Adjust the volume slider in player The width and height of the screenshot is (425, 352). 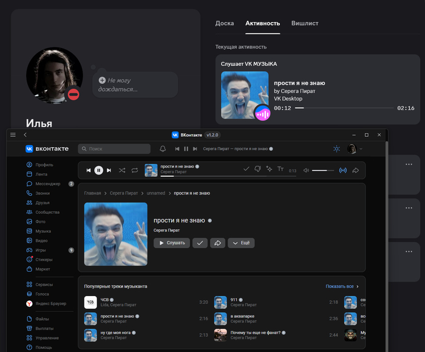coord(323,170)
